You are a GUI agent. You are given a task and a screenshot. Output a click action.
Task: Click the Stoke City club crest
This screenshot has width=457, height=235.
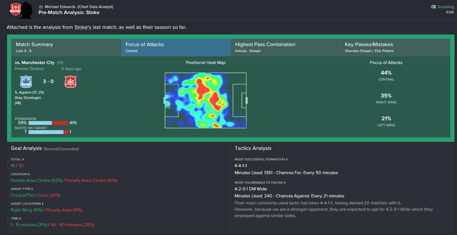point(71,82)
